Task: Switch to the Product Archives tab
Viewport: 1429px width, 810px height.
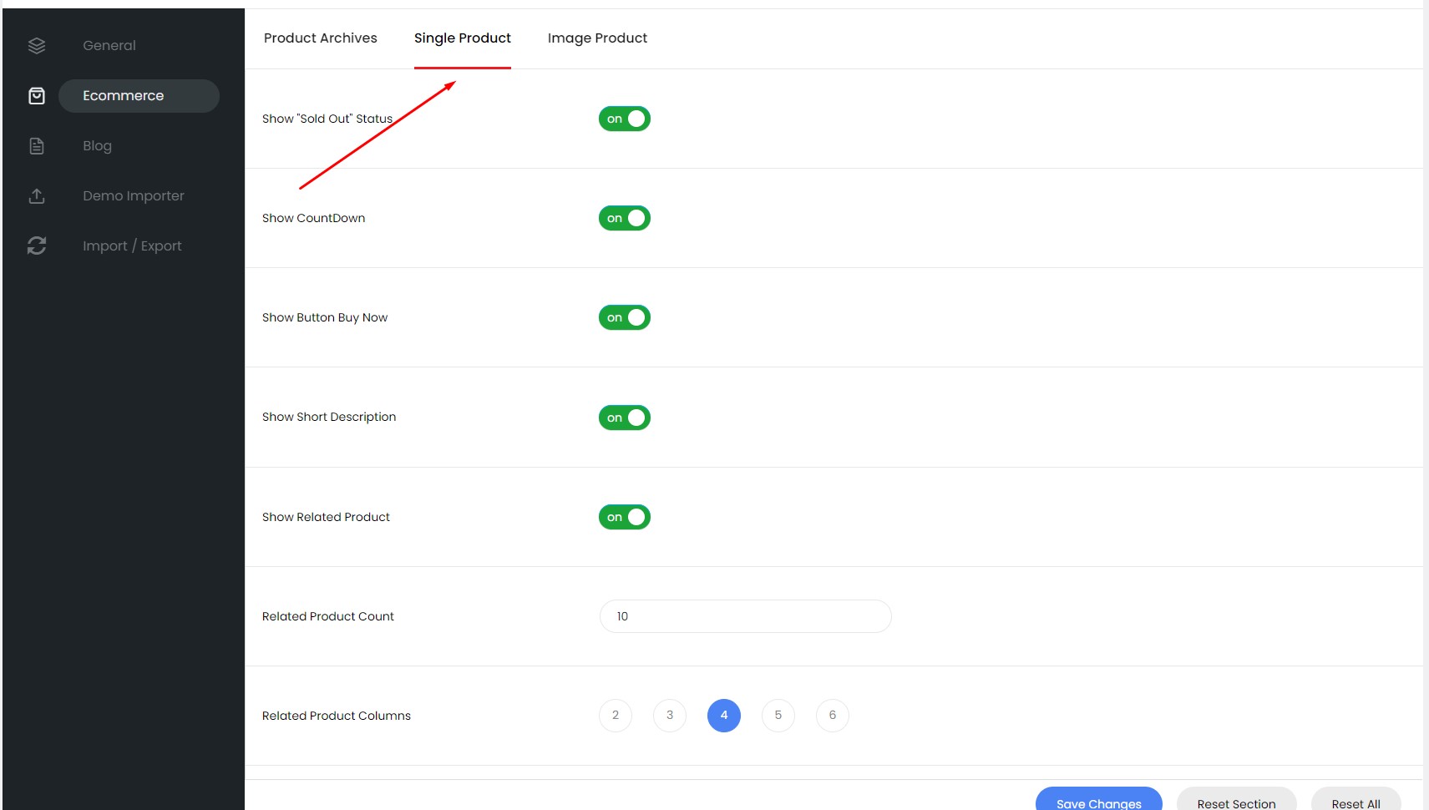Action: pos(320,38)
